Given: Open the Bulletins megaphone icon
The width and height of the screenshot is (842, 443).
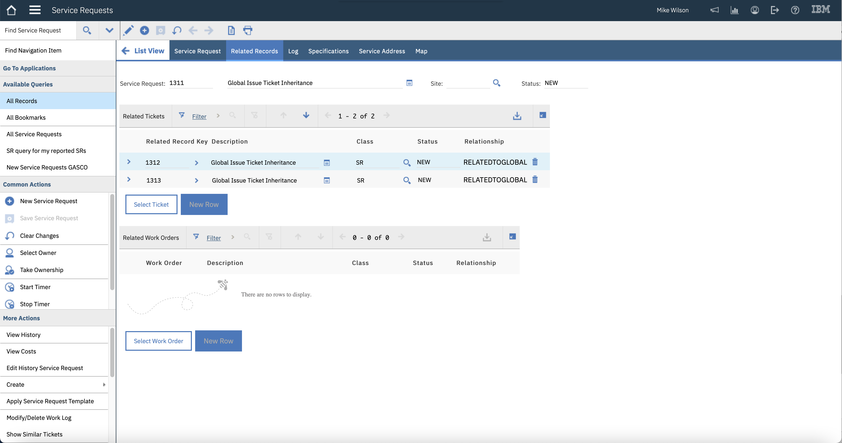Looking at the screenshot, I should click(714, 10).
